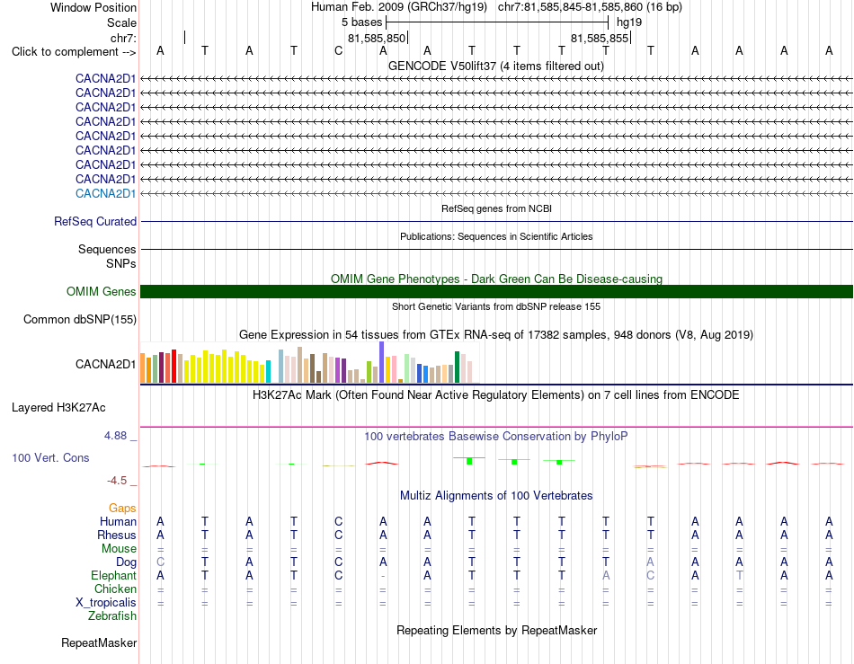Click the tallest green PhyloP conservation bar
The width and height of the screenshot is (854, 664).
tap(469, 461)
